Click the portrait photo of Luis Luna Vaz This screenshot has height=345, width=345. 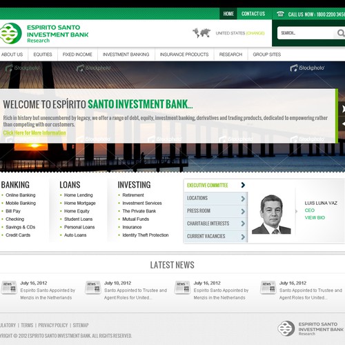coord(271,215)
